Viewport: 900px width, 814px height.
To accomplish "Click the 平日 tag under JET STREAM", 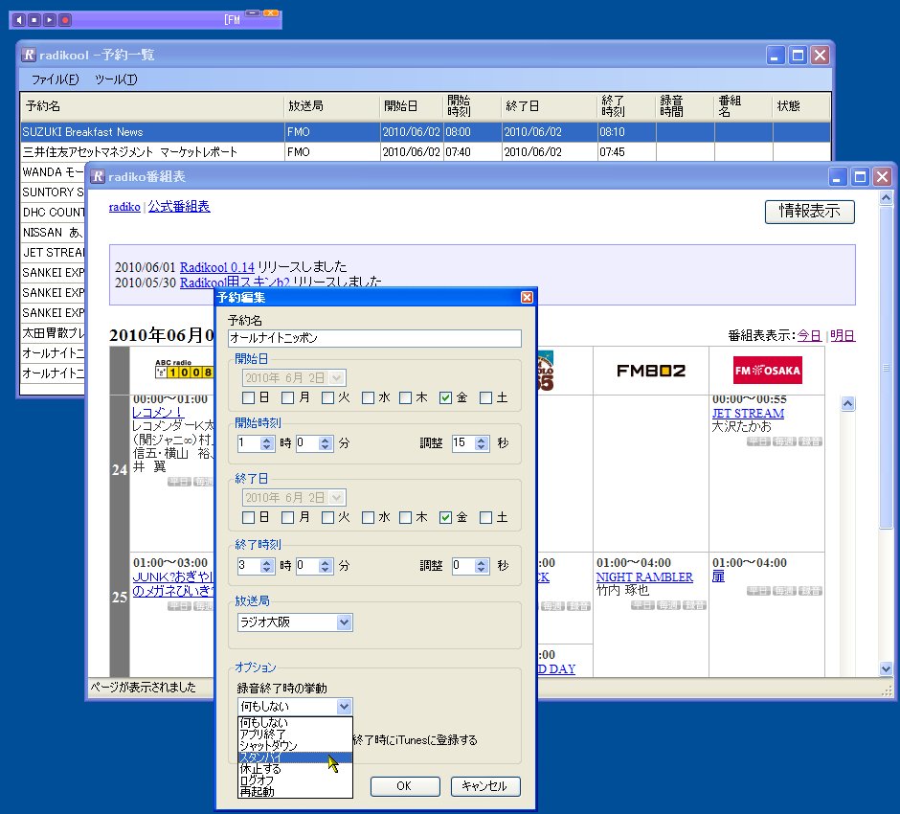I will click(x=758, y=441).
